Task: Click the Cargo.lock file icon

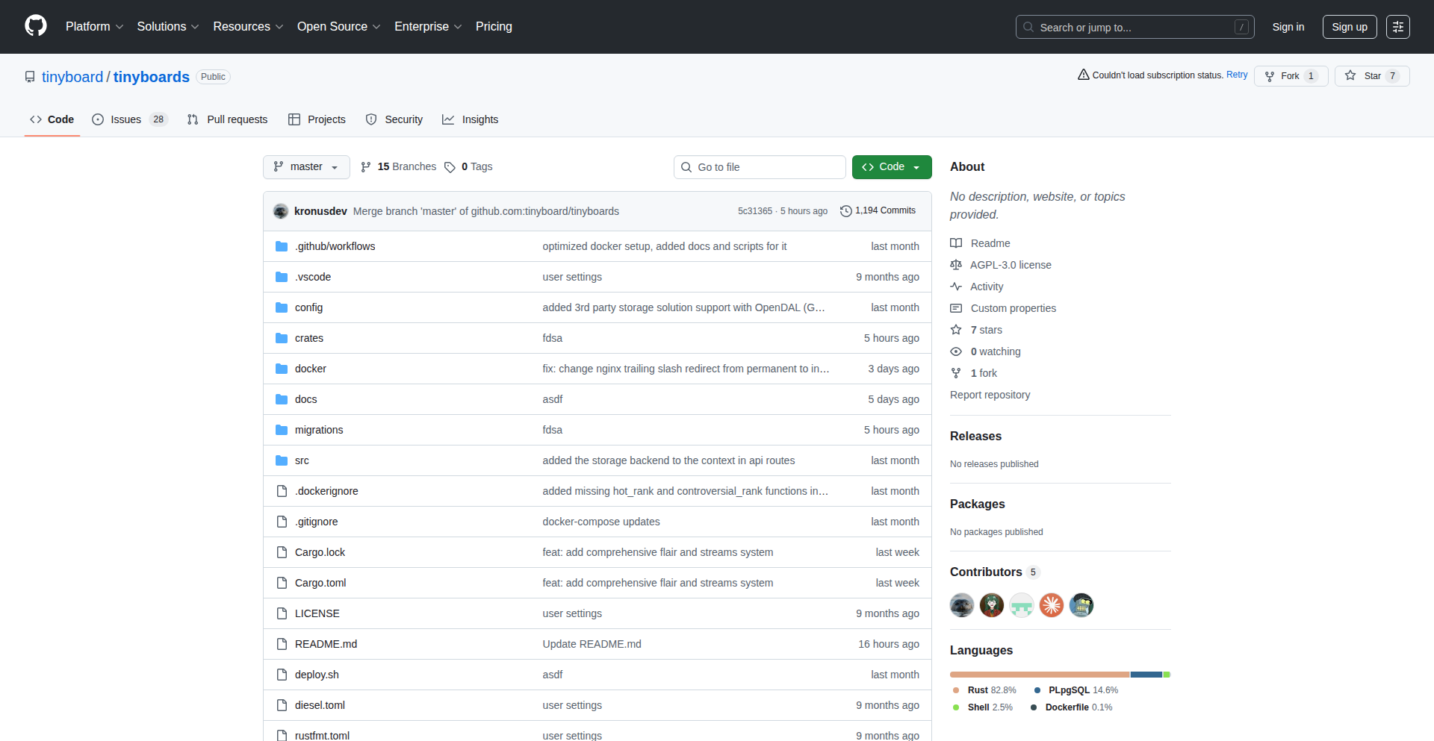Action: (282, 552)
